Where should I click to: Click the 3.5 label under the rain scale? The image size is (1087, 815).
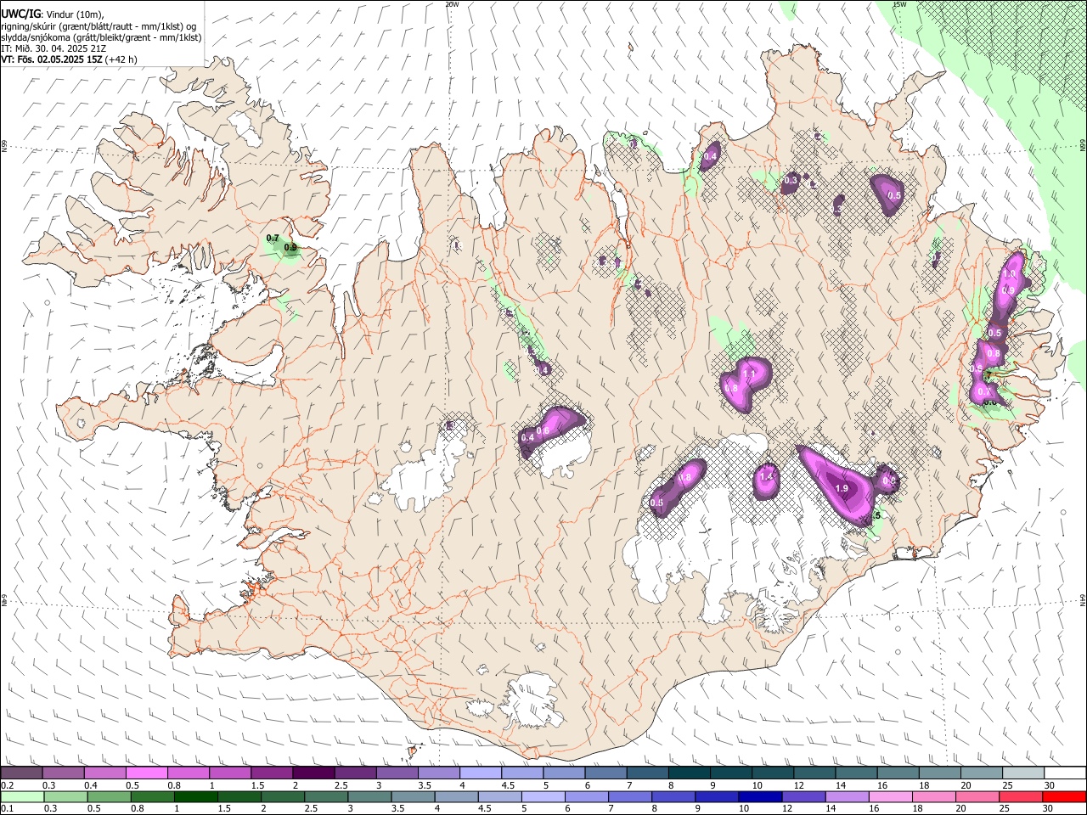397,809
